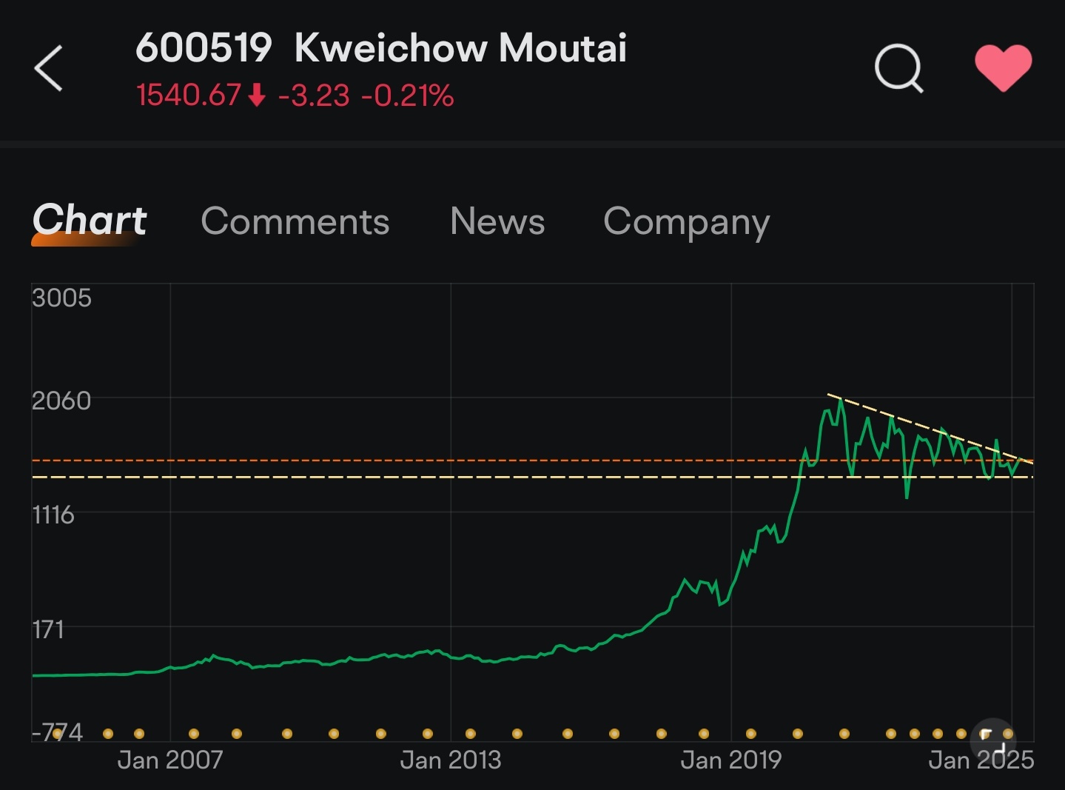
Task: Switch to the Chart tab
Action: tap(90, 221)
